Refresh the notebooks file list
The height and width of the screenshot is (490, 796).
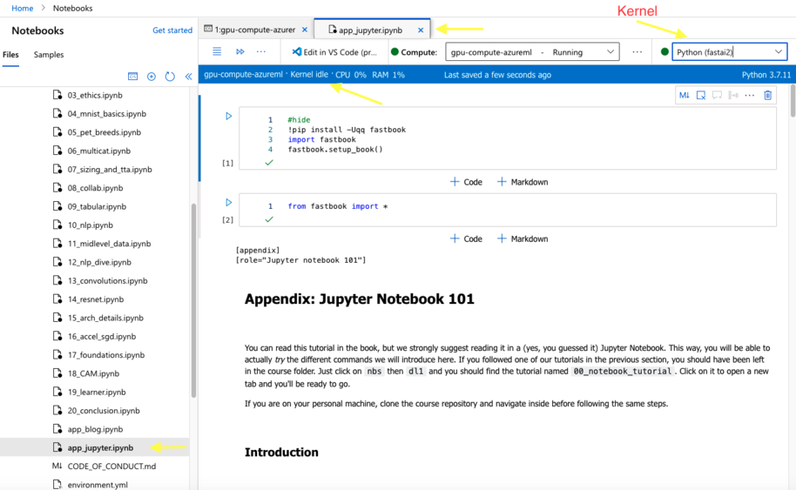pos(170,77)
